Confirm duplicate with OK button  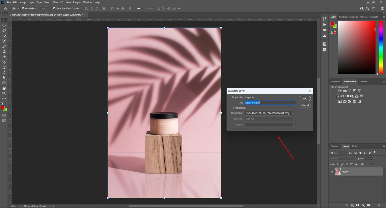(305, 98)
